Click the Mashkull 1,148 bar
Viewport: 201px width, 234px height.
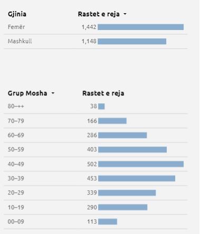pos(132,42)
